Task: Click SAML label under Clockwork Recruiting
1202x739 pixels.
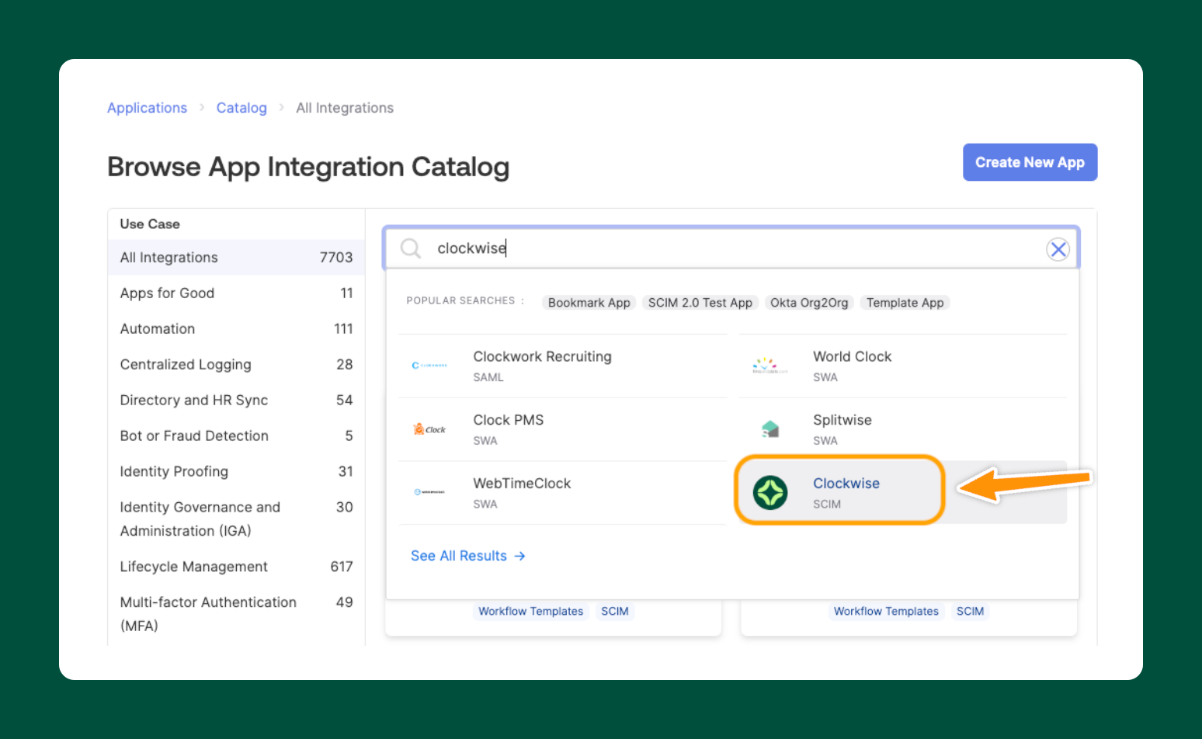Action: (x=488, y=377)
